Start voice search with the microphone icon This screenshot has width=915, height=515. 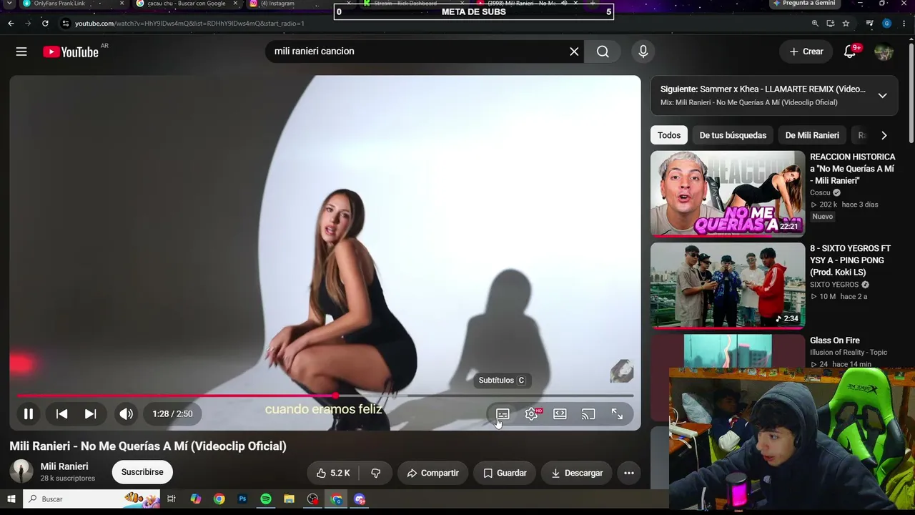coord(643,51)
